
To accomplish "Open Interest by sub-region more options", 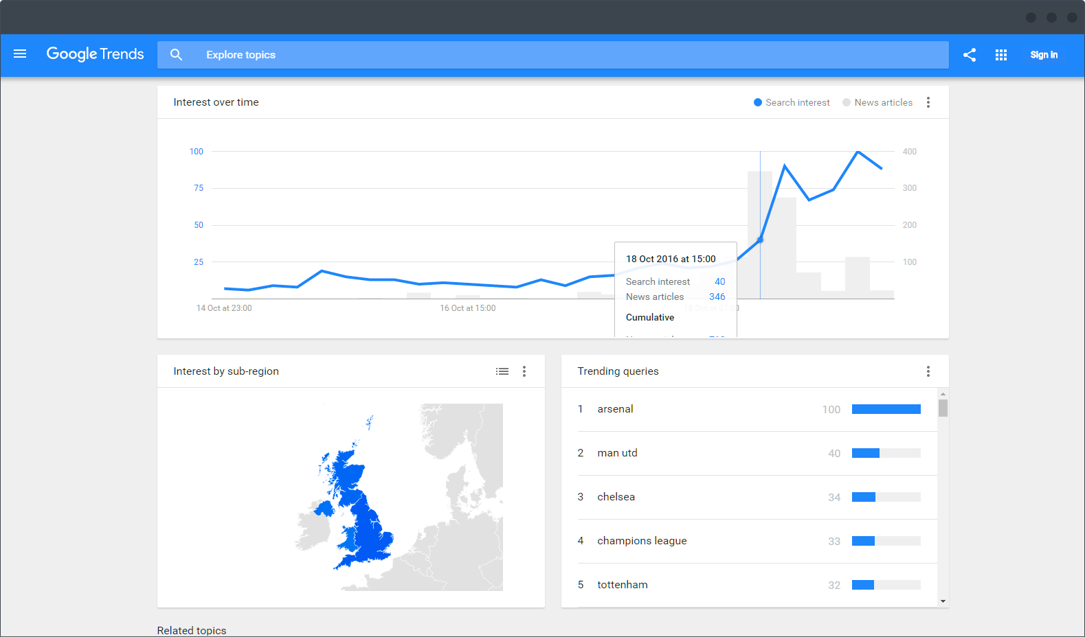I will [524, 371].
